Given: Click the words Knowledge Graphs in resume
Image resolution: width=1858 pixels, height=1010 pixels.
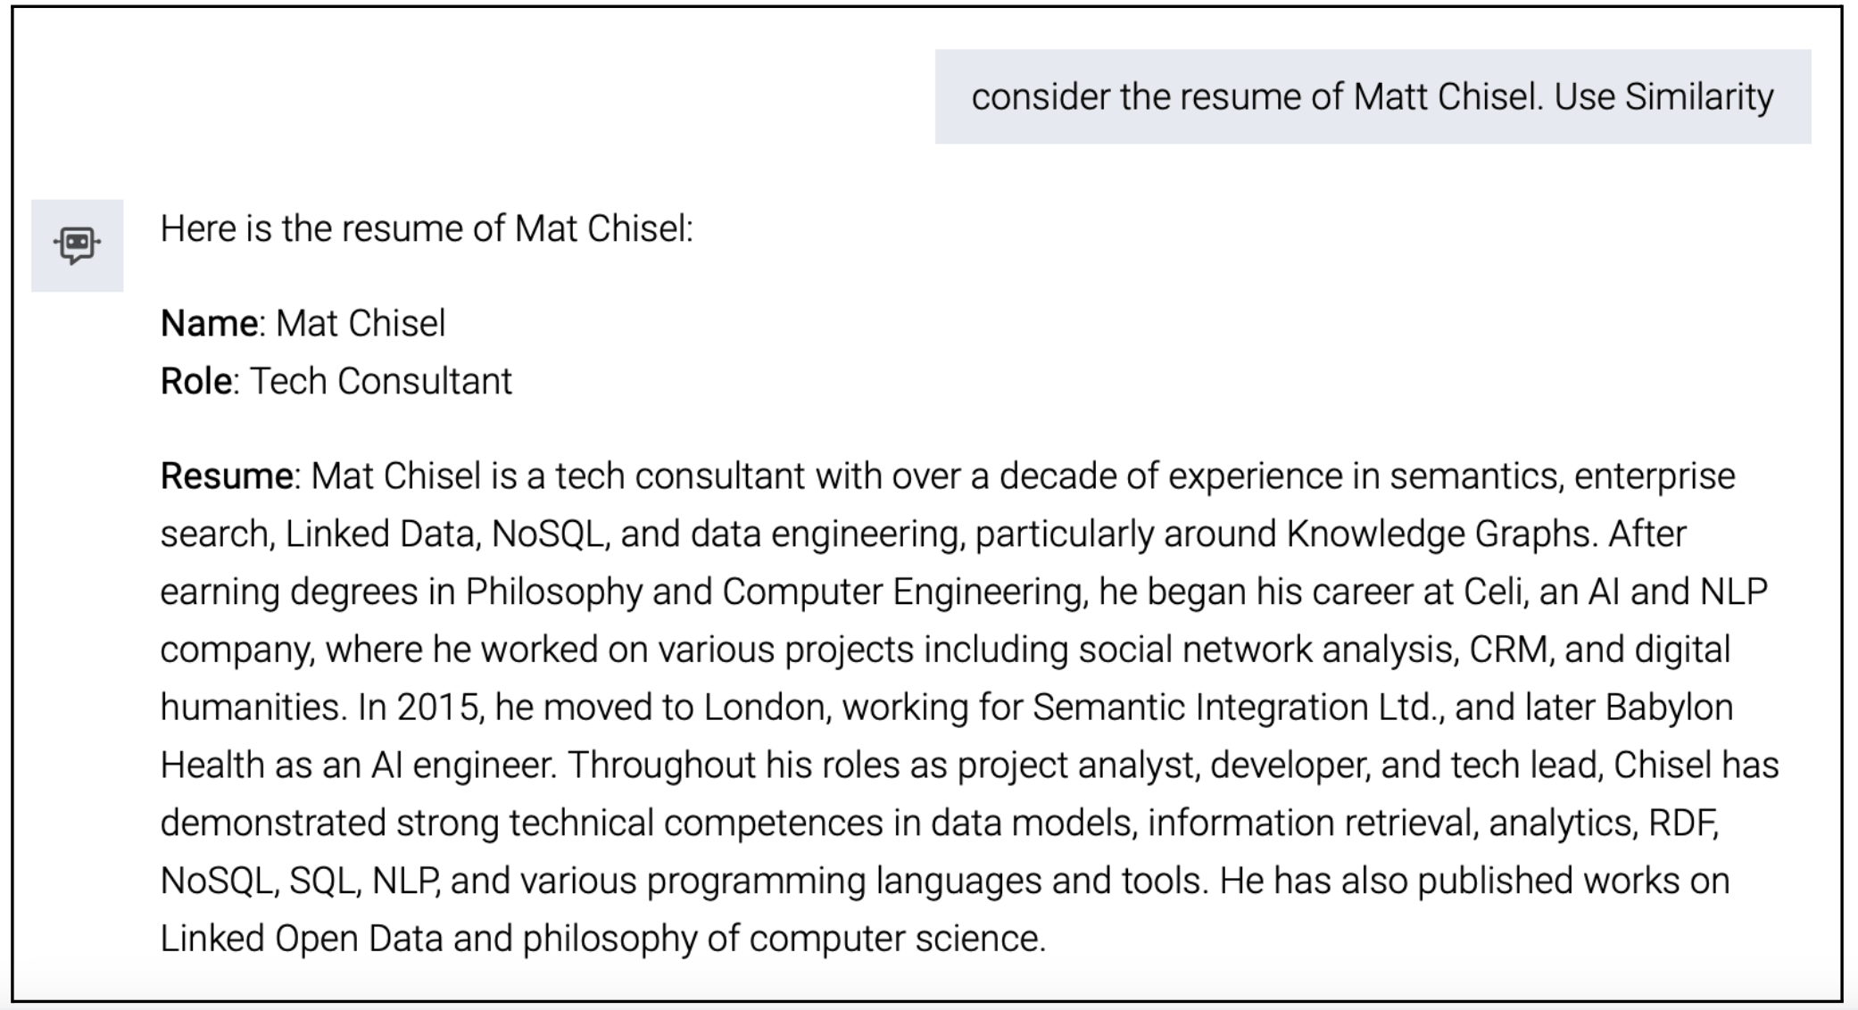Looking at the screenshot, I should click(1439, 534).
